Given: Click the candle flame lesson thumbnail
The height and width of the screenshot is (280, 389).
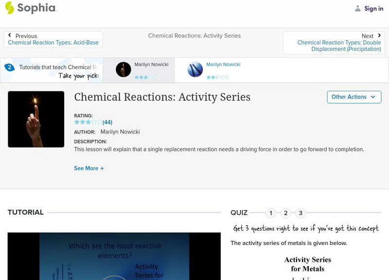Looking at the screenshot, I should 36,119.
